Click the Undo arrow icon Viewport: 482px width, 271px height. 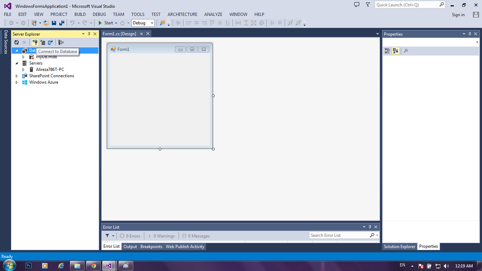72,23
